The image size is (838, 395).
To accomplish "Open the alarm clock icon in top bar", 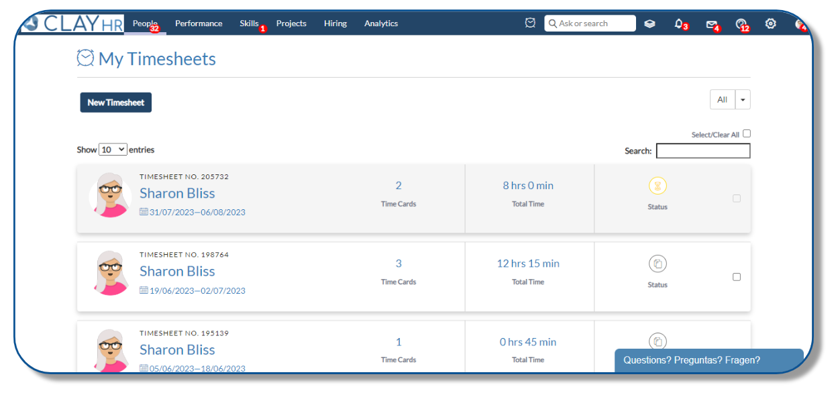I will point(530,23).
